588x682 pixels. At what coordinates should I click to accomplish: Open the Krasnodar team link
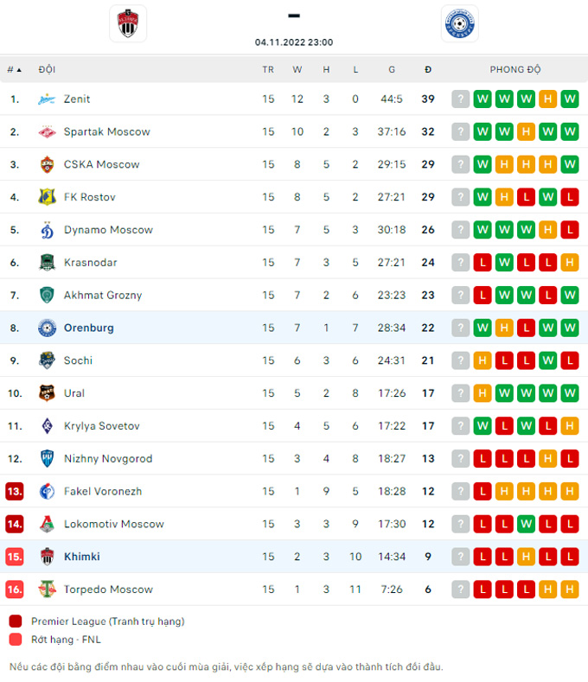point(91,263)
